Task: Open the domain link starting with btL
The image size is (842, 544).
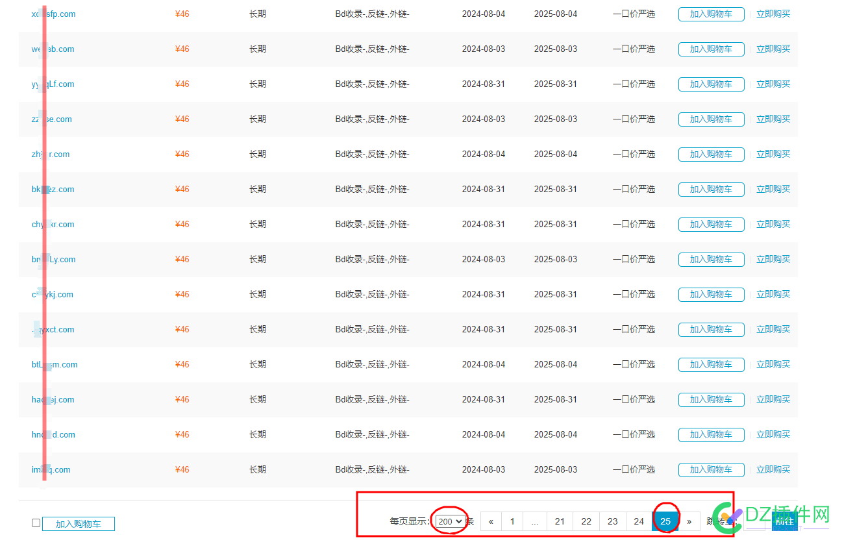Action: [55, 365]
